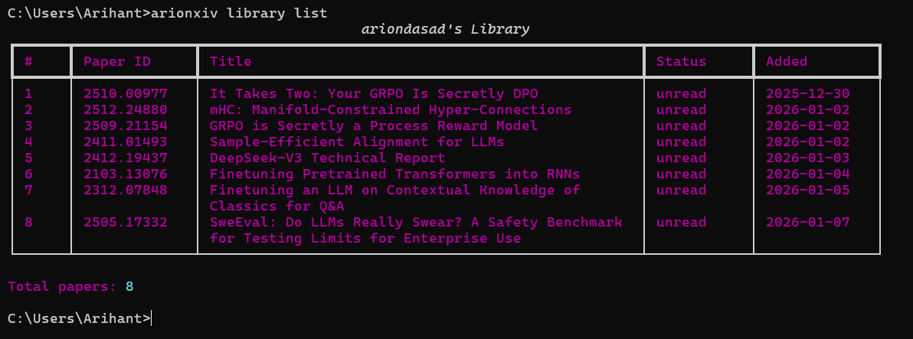
Task: Select paper ID 2312.07848
Action: (126, 190)
